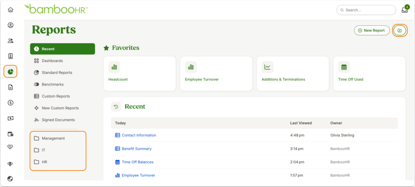Open the Benefit Summary report link
Screen dimensions: 415x187
[x=136, y=149]
